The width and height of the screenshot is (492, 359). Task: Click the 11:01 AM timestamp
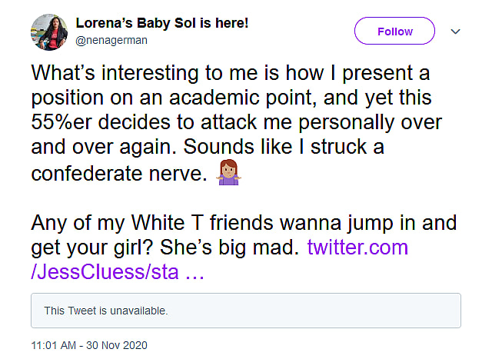57,344
